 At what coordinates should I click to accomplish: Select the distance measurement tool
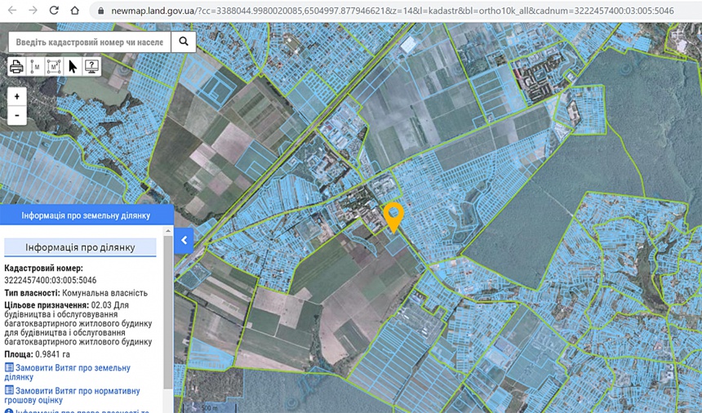tap(35, 67)
